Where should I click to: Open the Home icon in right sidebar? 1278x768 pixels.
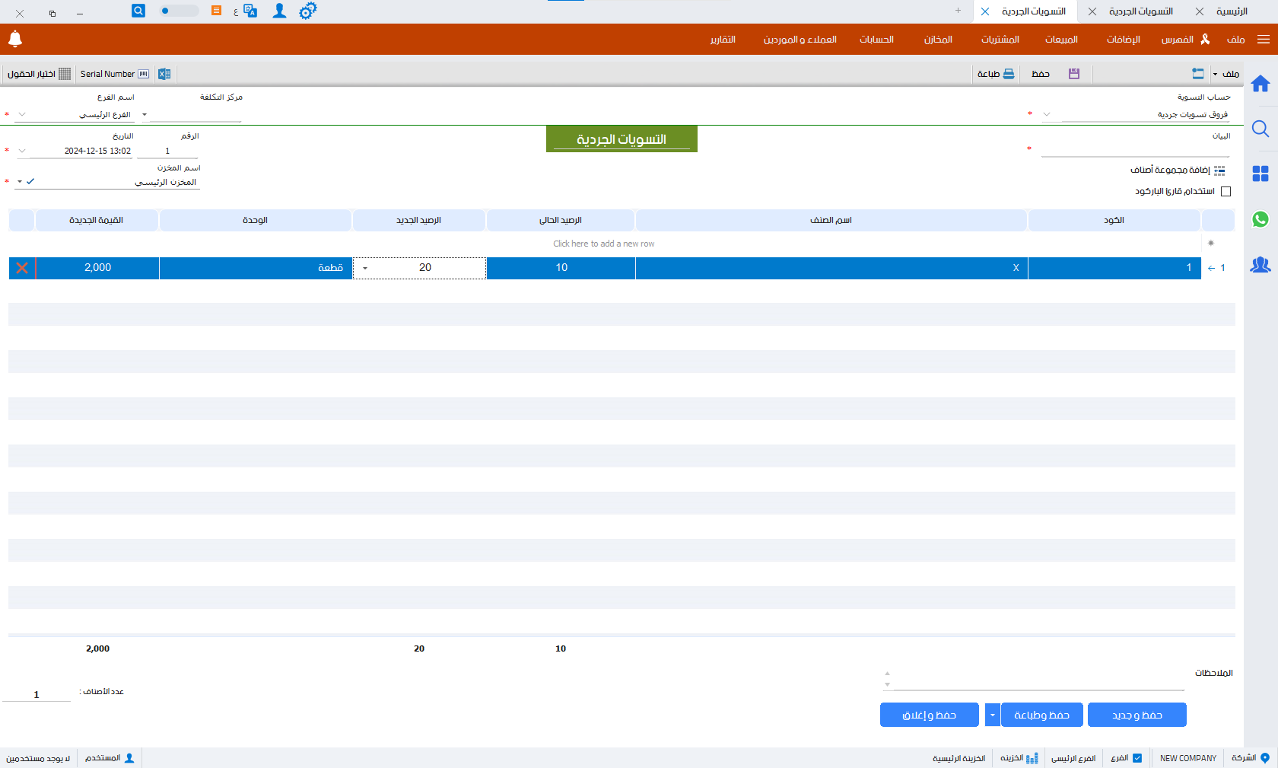[x=1261, y=84]
